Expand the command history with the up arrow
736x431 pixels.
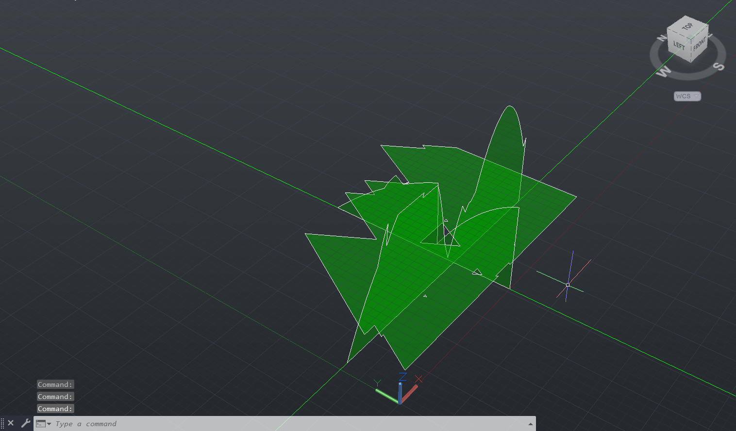pyautogui.click(x=530, y=424)
